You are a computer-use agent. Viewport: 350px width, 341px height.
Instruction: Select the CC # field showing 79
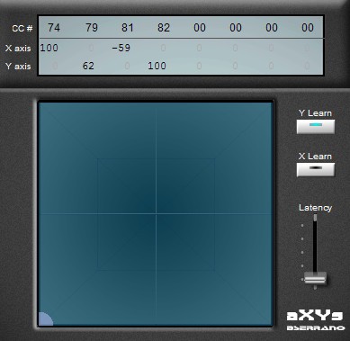click(92, 28)
